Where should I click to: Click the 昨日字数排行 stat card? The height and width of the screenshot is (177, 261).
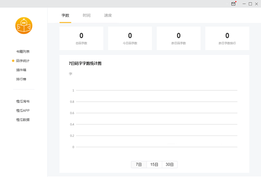click(227, 38)
